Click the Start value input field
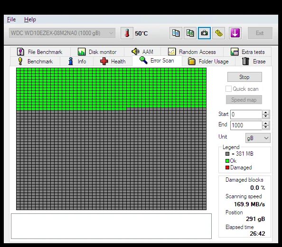The image size is (282, 247). (x=246, y=115)
